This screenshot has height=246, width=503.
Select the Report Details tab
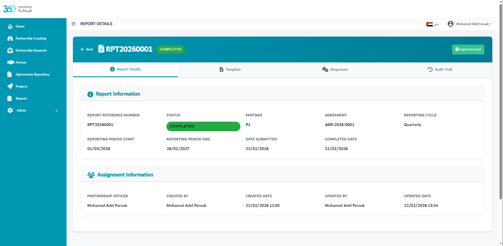(125, 69)
